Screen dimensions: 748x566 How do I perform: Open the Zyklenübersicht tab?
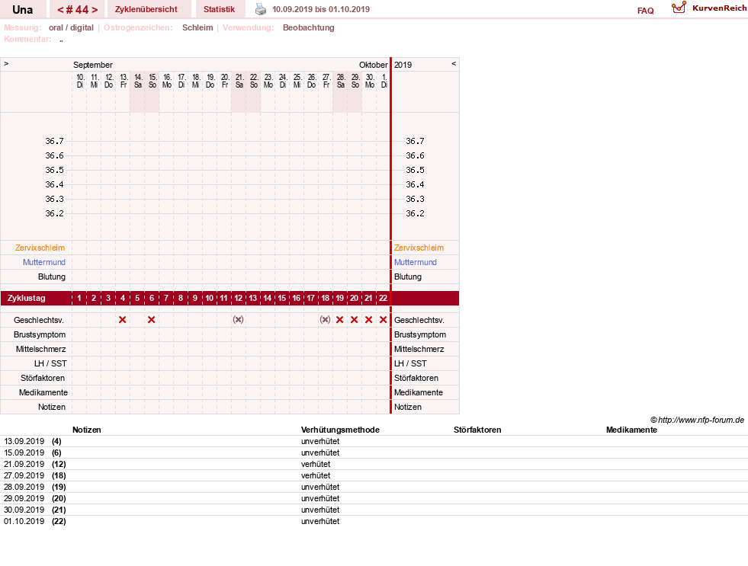coord(146,9)
